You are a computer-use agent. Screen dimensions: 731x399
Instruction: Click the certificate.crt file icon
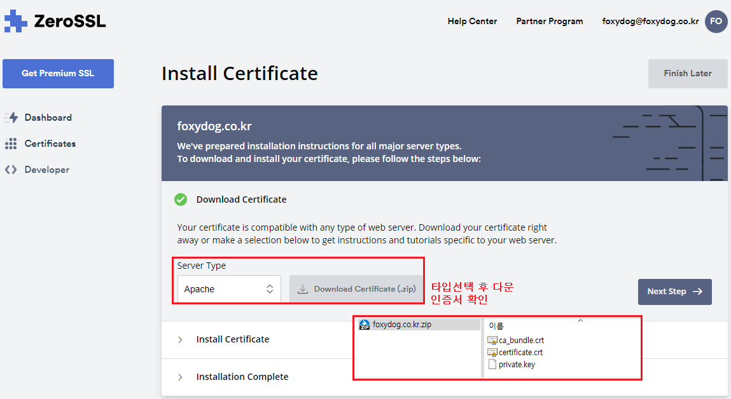pyautogui.click(x=492, y=353)
